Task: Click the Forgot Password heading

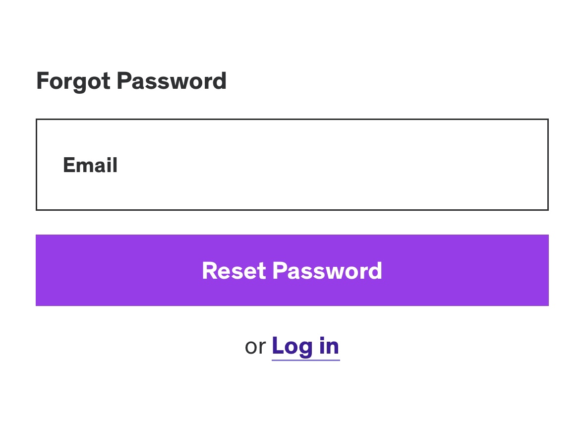Action: tap(131, 81)
